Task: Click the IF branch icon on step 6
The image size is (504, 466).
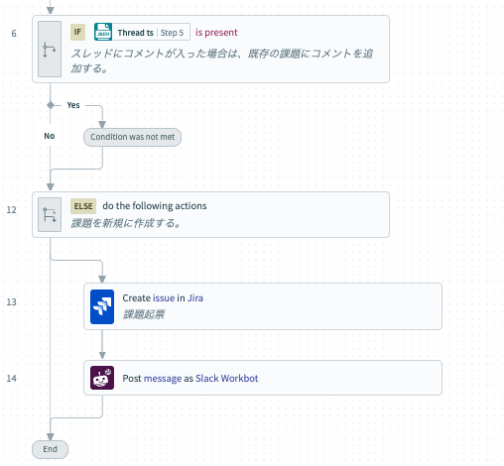Action: [x=50, y=49]
